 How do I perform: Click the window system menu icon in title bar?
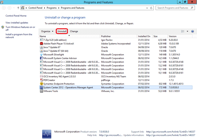pyautogui.click(x=2, y=2)
